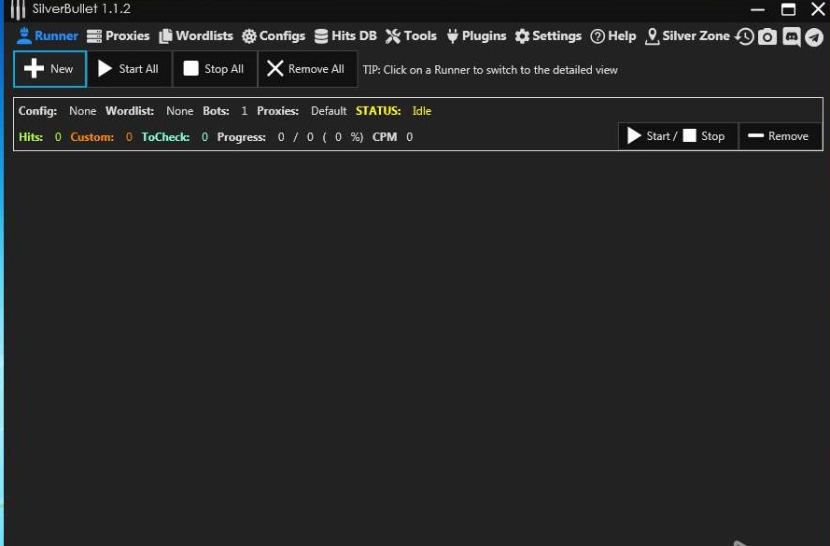Screen dimensions: 830x546
Task: Click the Hits count label
Action: click(40, 137)
